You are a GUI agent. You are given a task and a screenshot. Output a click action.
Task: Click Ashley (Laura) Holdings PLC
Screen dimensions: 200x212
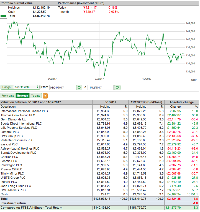tap(20, 148)
